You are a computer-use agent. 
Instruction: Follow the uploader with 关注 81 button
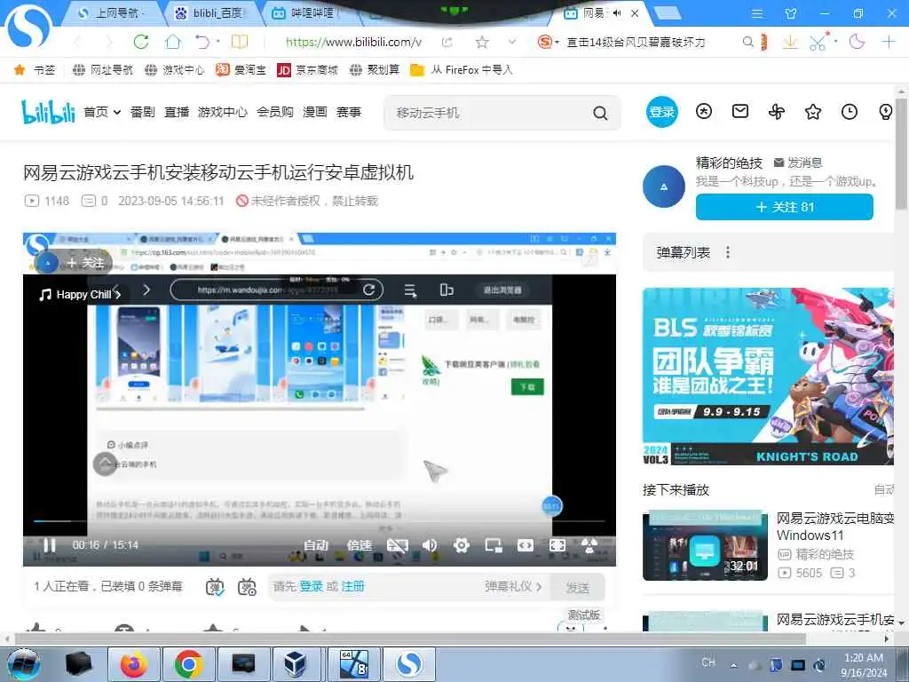pos(785,207)
